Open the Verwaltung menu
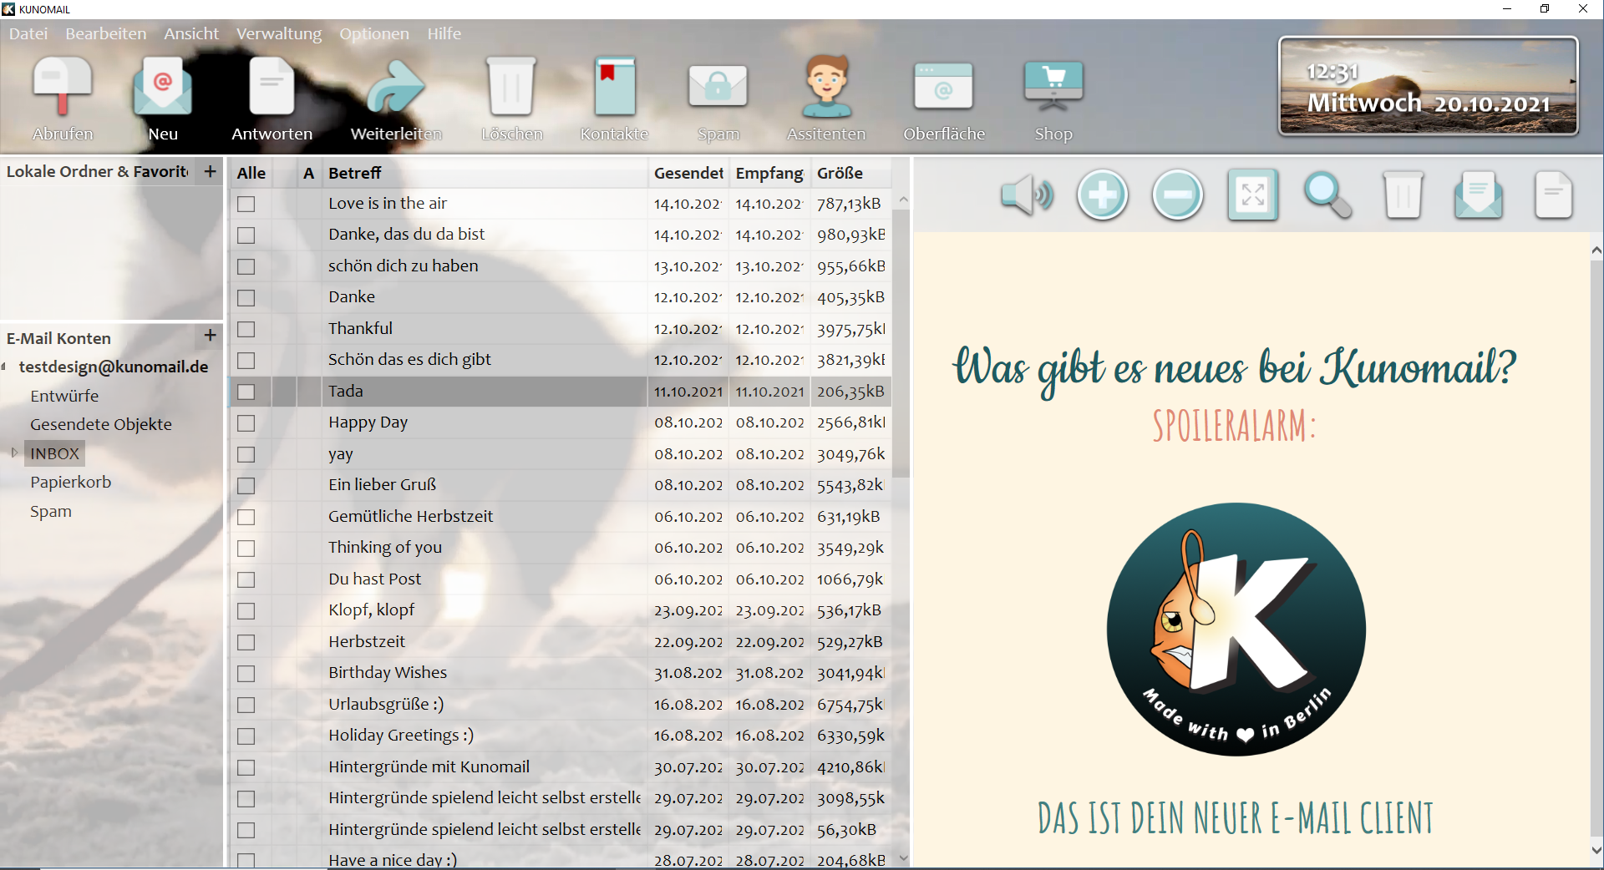 pyautogui.click(x=279, y=33)
